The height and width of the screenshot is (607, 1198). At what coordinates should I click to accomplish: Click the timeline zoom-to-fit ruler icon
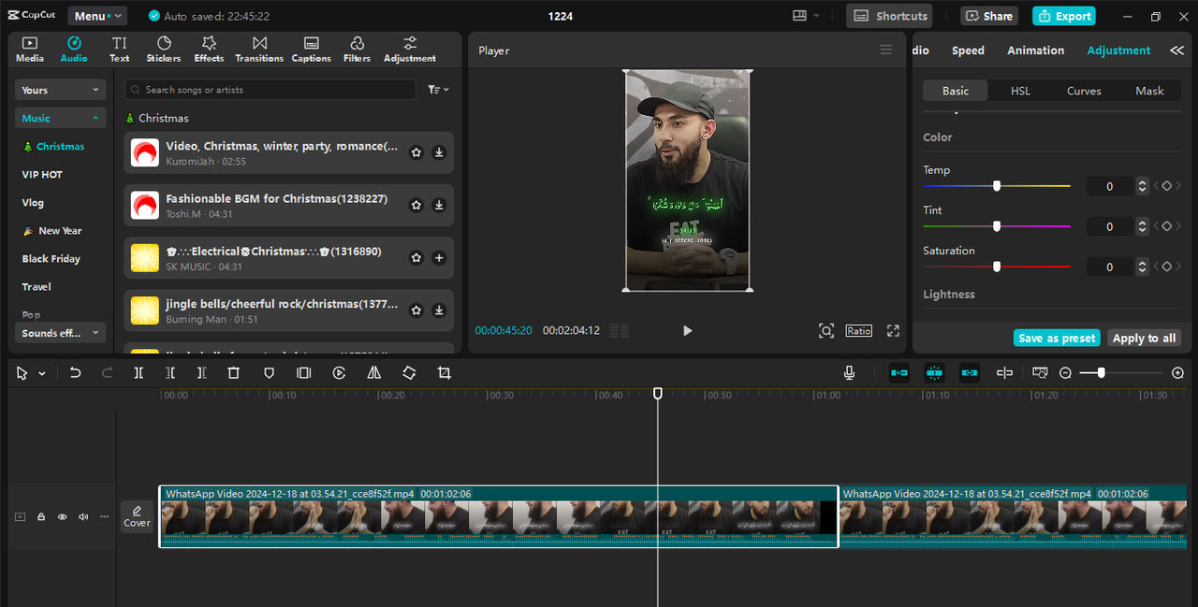(x=1040, y=372)
